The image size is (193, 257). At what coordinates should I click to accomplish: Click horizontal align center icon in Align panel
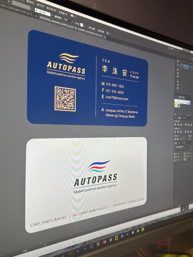coord(178,124)
